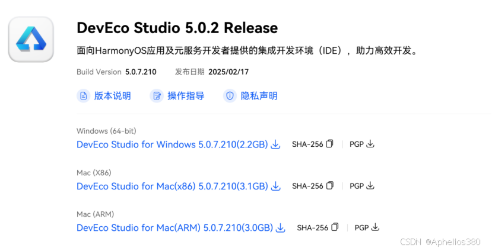
Task: Click the release notes document icon
Action: click(x=84, y=96)
